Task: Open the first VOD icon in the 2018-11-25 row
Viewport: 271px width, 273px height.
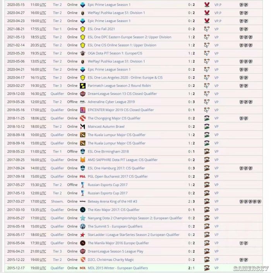Action: pos(242,118)
